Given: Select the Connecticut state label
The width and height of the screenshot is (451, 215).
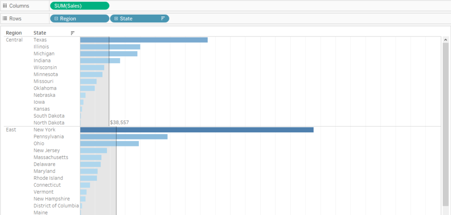Looking at the screenshot, I should [x=47, y=185].
